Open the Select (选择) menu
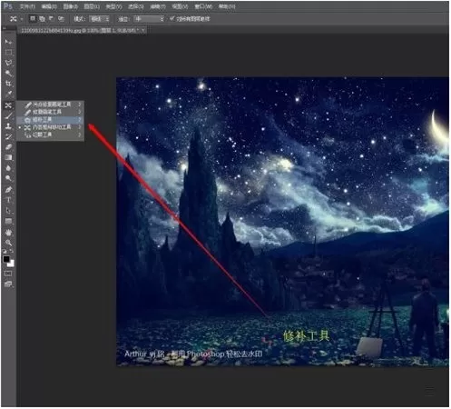 (x=135, y=6)
